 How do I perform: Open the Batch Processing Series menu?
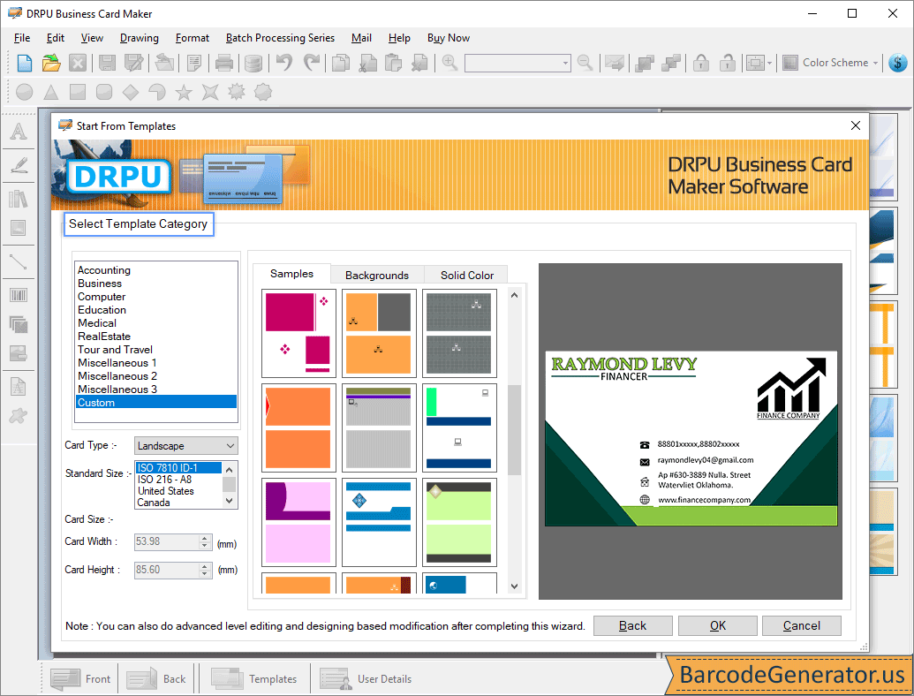point(280,38)
